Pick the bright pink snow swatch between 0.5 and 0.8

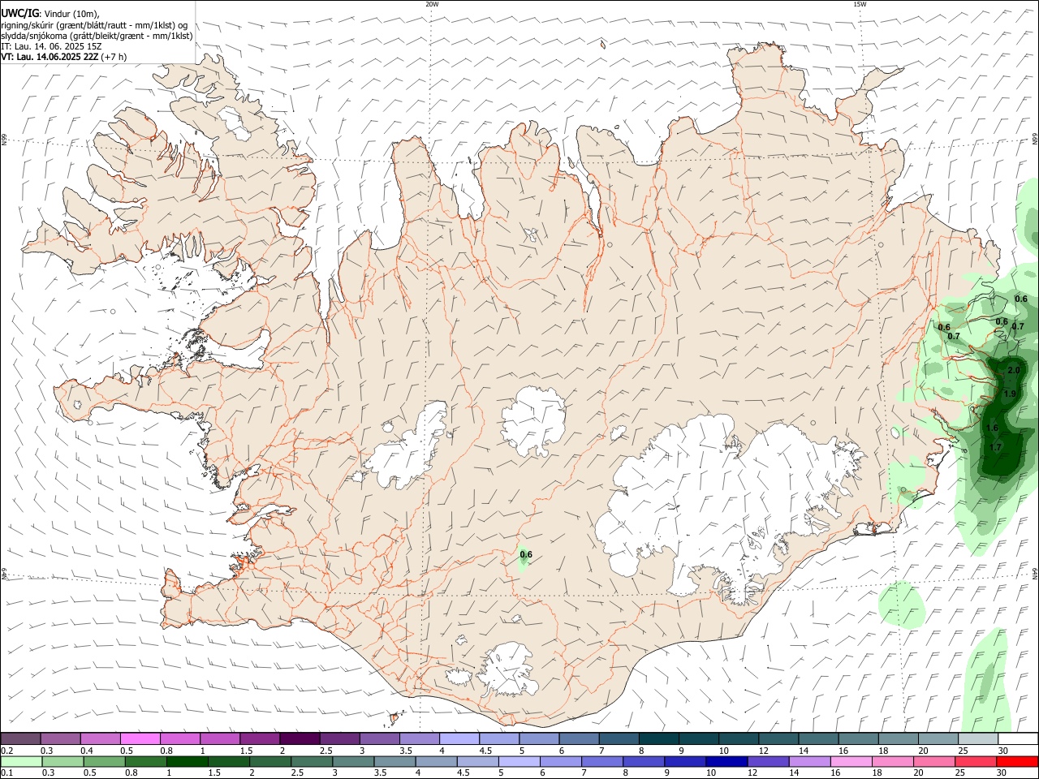tap(140, 739)
